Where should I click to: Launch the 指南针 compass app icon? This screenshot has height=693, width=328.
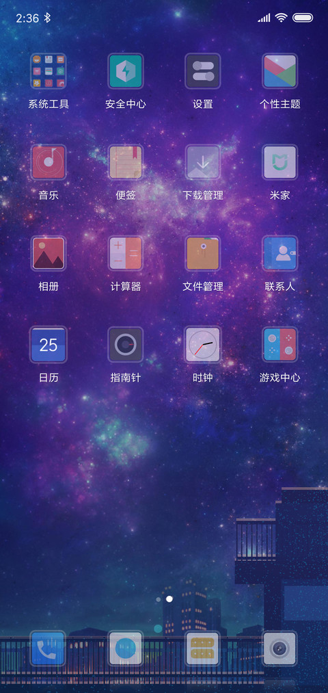point(126,345)
